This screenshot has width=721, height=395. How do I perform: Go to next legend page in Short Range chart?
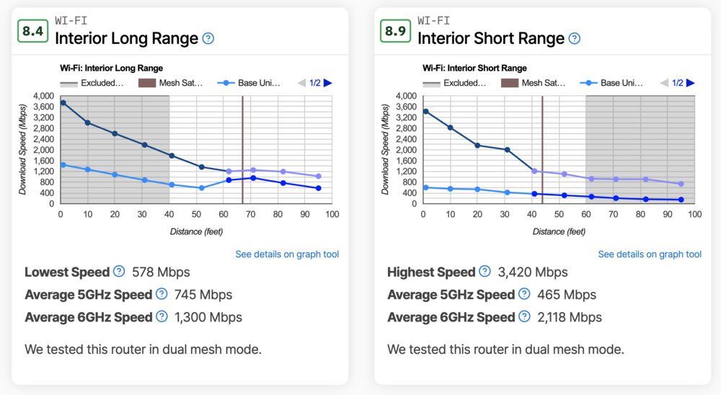pos(691,83)
